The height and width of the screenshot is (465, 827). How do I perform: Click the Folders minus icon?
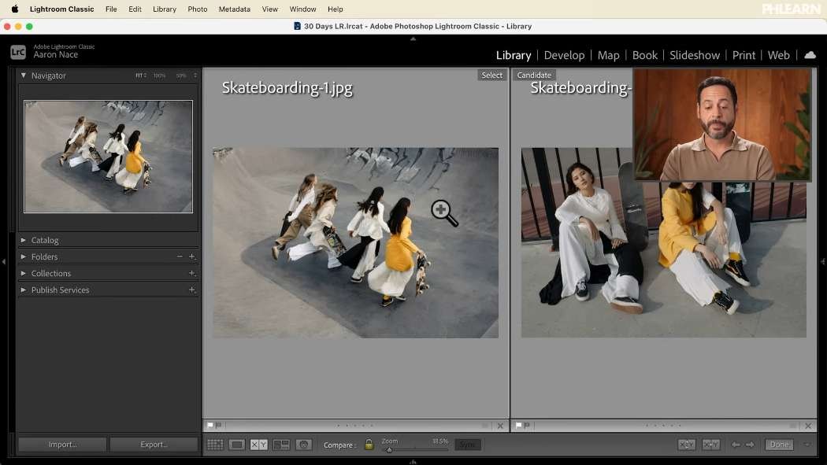[180, 256]
